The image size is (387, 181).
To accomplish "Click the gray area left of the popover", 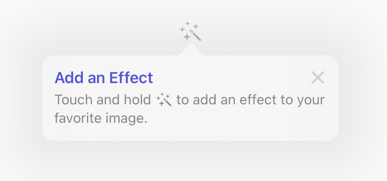I will tap(21, 98).
